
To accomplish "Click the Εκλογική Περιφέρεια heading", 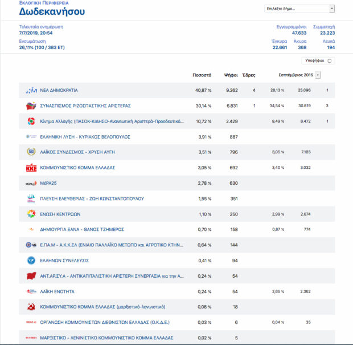I will click(44, 3).
